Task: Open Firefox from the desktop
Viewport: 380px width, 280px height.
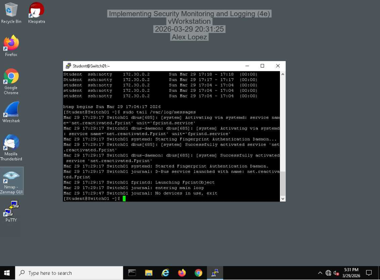Action: click(x=11, y=42)
